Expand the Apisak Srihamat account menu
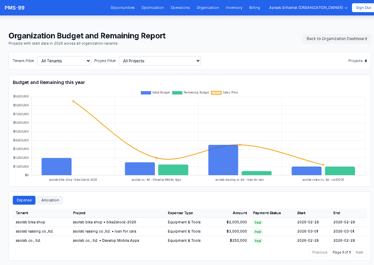Viewport: 374px width, 265px height. click(x=308, y=7)
